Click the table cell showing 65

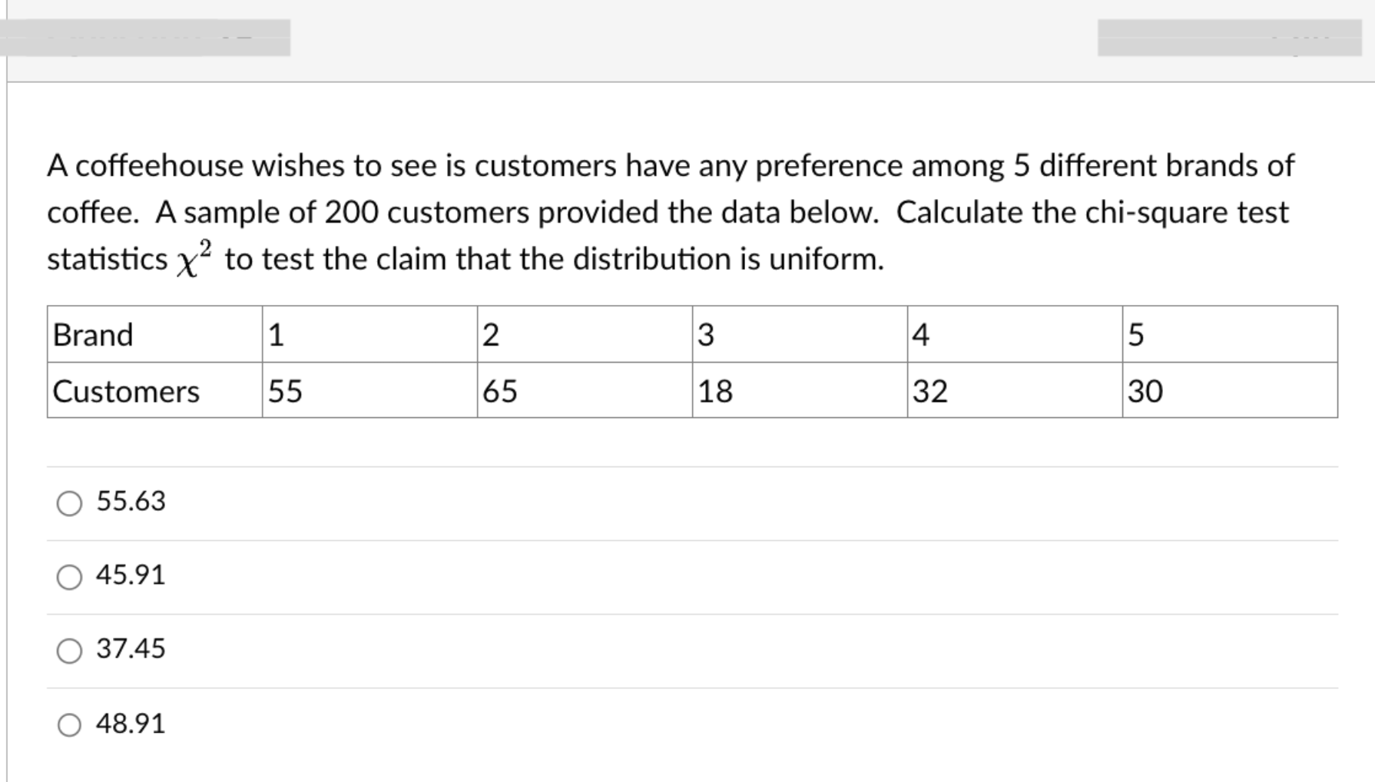(x=585, y=390)
